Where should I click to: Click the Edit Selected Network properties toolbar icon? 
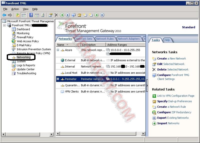pos(50,15)
